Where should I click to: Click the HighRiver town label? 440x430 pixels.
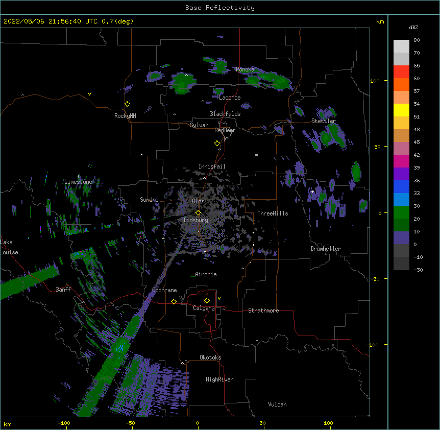(x=219, y=379)
